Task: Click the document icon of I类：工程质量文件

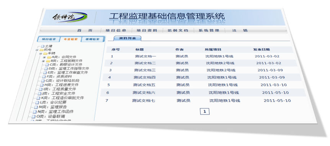Action: (x=40, y=89)
